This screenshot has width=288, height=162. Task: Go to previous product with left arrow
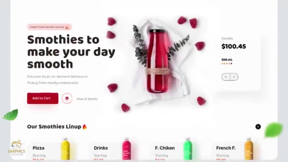click(x=226, y=77)
